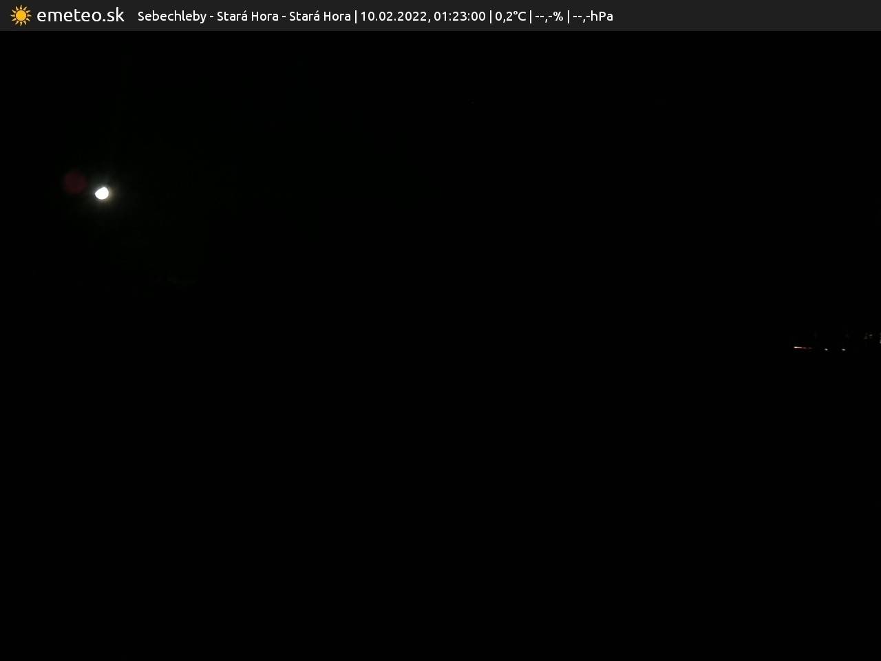Click the bright white moon
881x661 pixels.
102,193
